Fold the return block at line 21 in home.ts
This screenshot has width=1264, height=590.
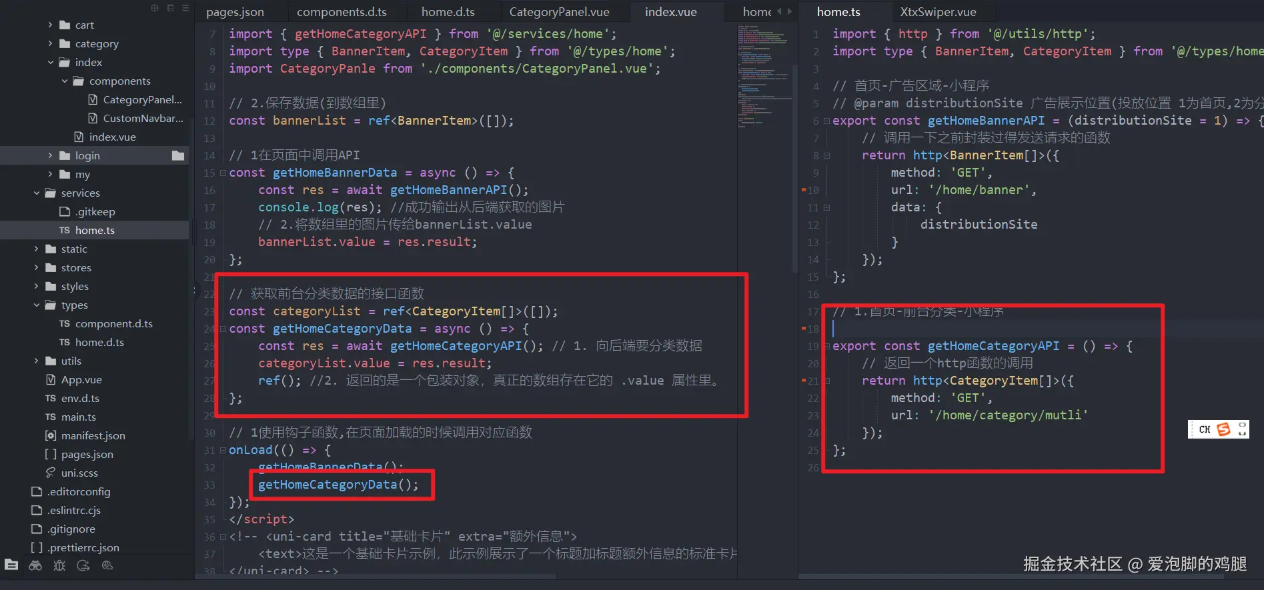[826, 381]
